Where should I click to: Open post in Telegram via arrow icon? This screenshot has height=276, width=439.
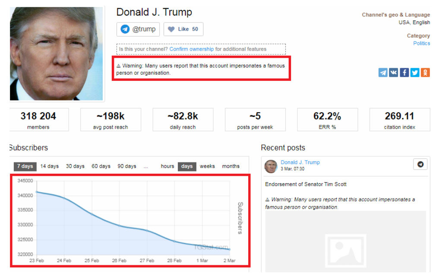[420, 165]
